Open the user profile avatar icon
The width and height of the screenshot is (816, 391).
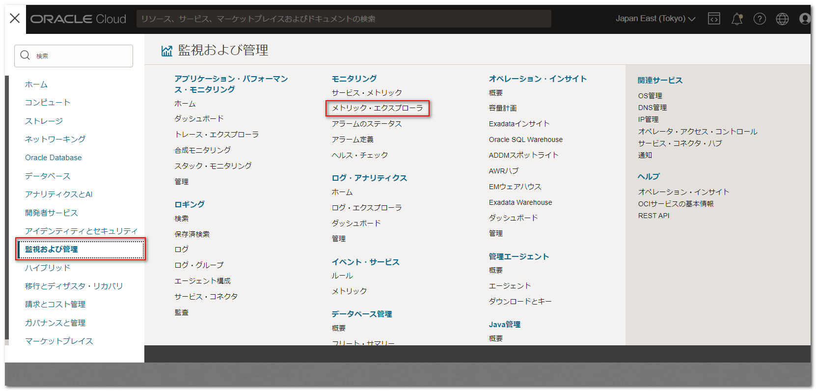(x=805, y=19)
